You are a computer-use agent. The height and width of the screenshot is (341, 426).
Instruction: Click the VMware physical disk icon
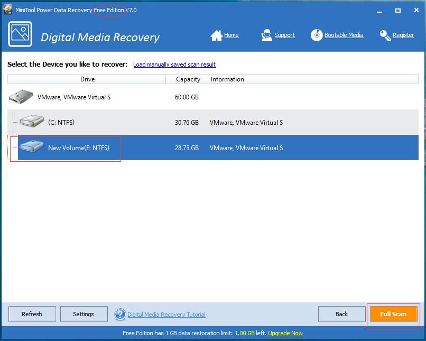(x=21, y=97)
